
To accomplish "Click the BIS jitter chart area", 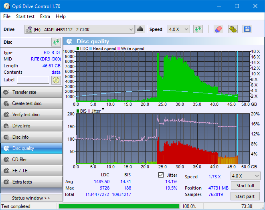I will pyautogui.click(x=163, y=139).
